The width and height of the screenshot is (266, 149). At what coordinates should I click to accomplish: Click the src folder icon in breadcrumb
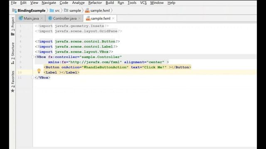click(x=52, y=10)
